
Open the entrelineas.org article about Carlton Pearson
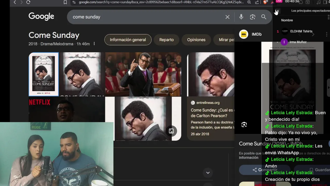tap(212, 113)
